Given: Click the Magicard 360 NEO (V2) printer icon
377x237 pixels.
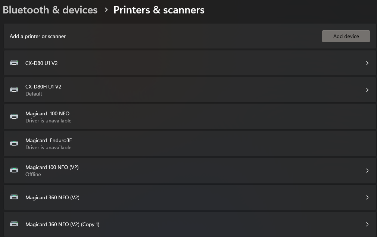Looking at the screenshot, I should [x=14, y=197].
